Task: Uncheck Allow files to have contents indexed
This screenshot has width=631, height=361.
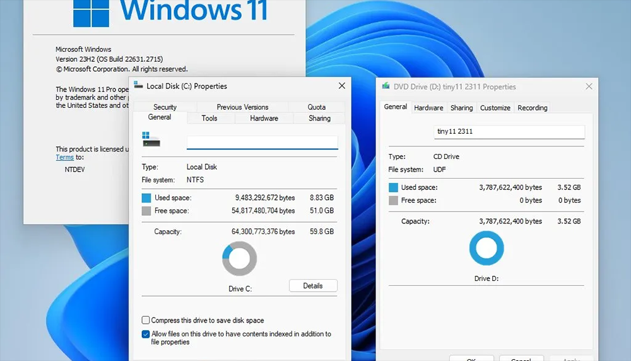Action: tap(146, 334)
